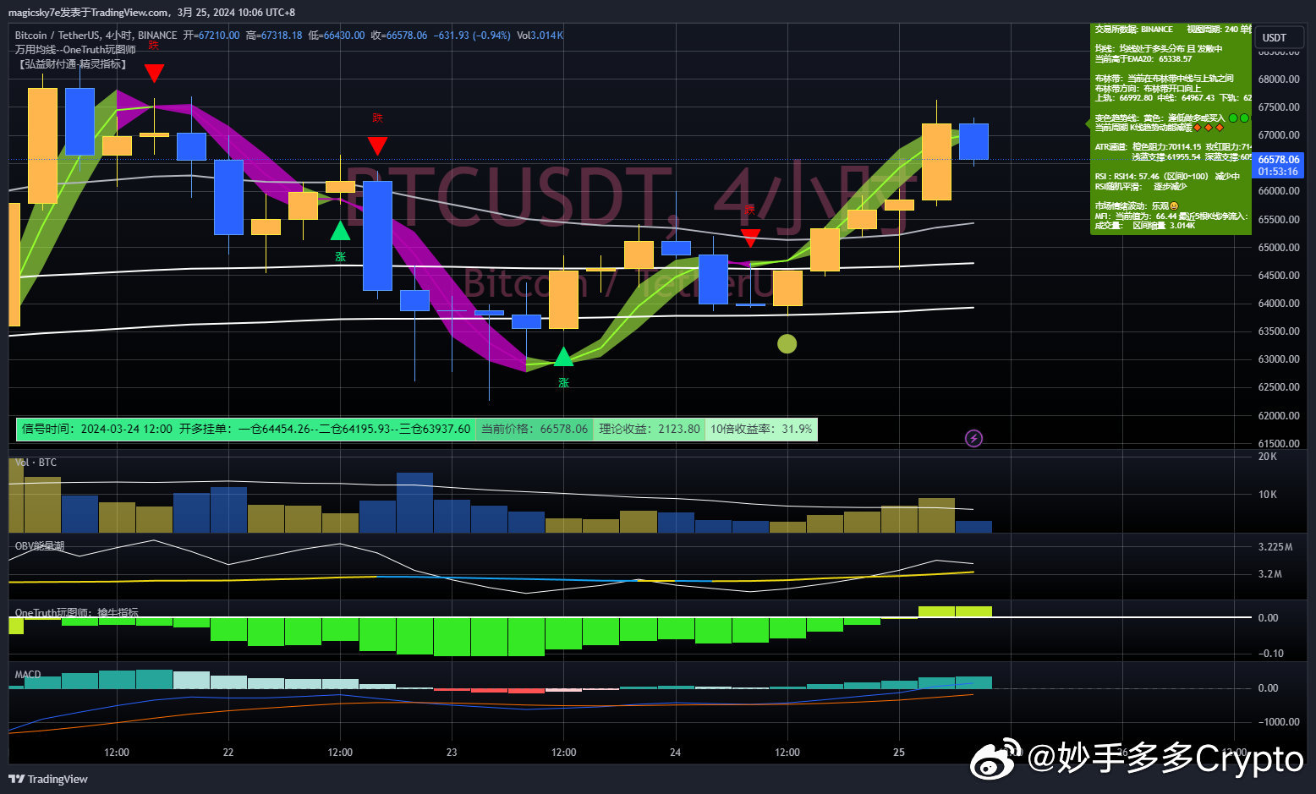Click the smiley emoji after 乐观

click(1174, 205)
